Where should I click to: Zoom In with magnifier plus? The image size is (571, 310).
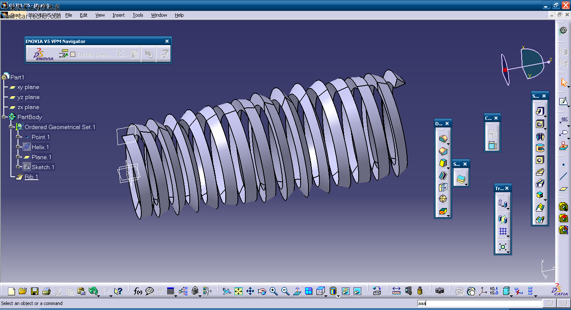(x=273, y=291)
